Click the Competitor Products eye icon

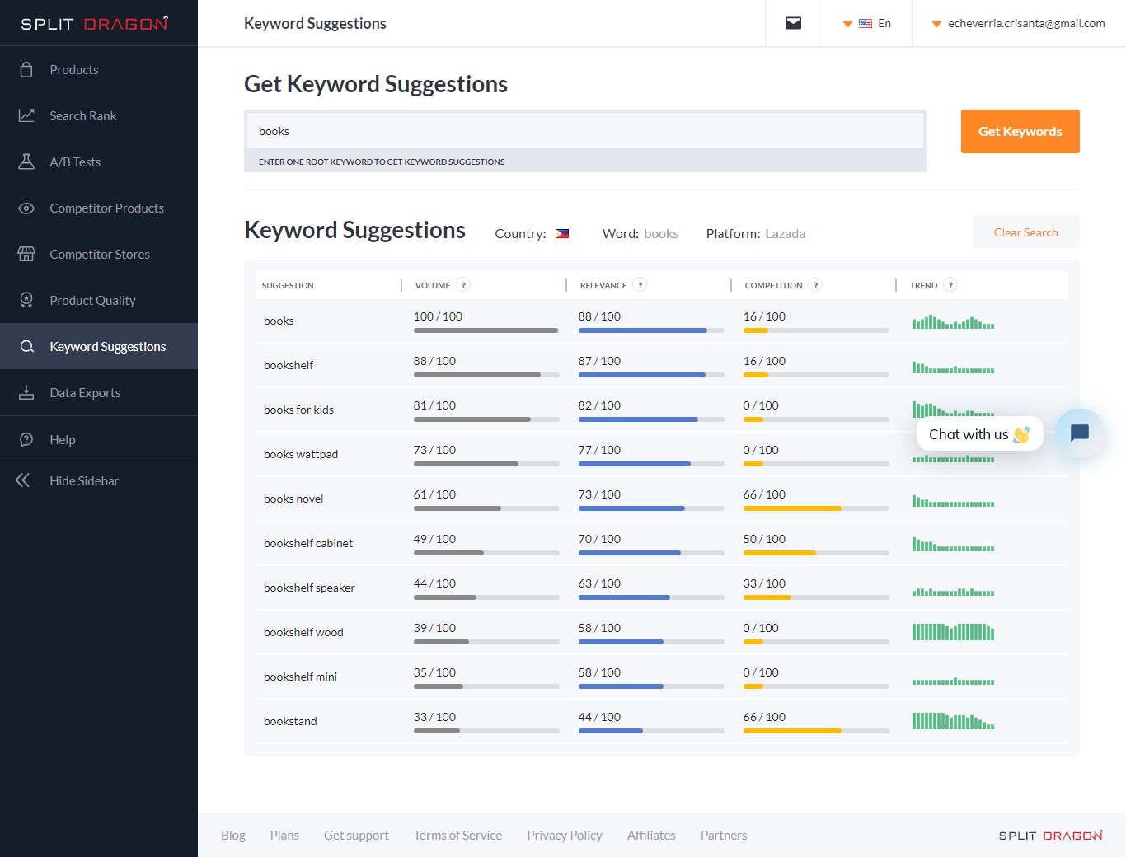pyautogui.click(x=26, y=208)
